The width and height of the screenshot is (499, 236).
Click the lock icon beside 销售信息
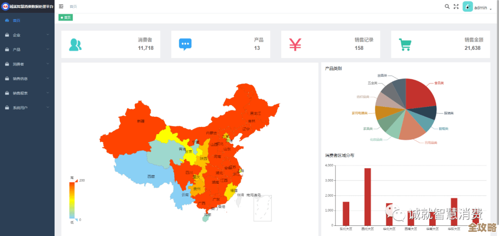pos(7,79)
